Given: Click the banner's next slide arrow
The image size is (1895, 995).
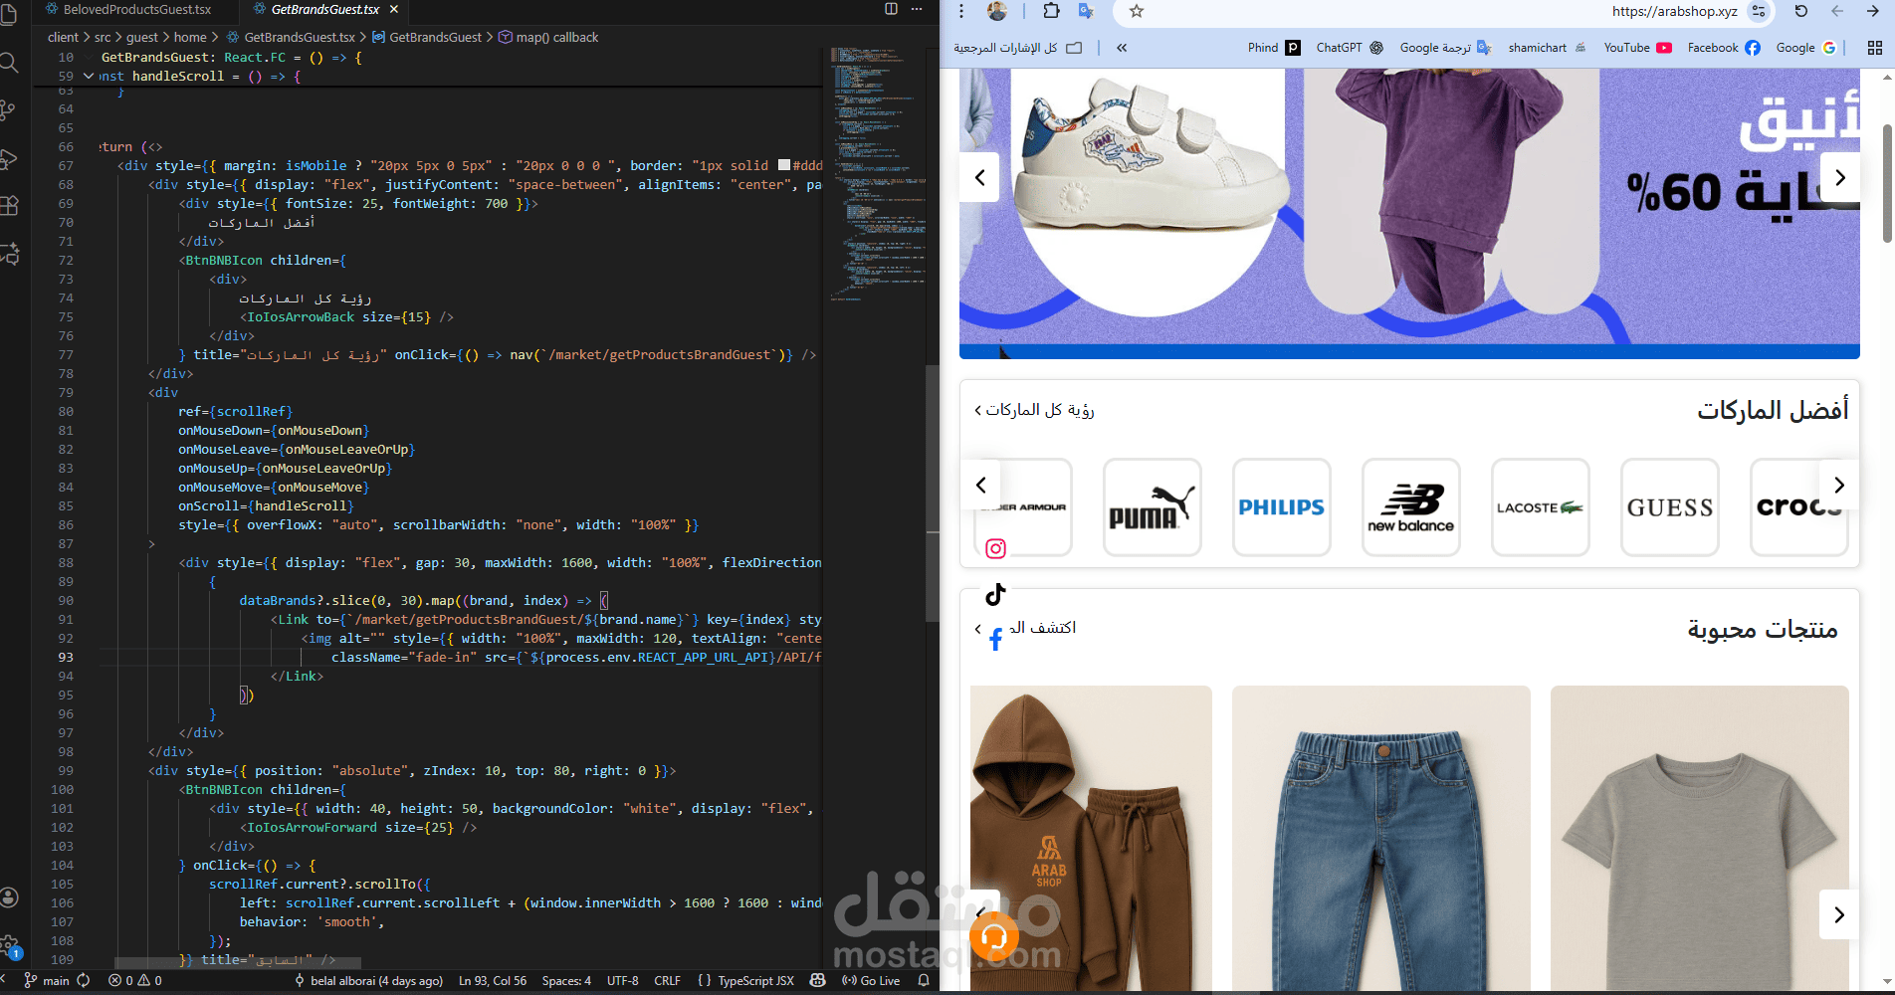Looking at the screenshot, I should [x=1839, y=177].
